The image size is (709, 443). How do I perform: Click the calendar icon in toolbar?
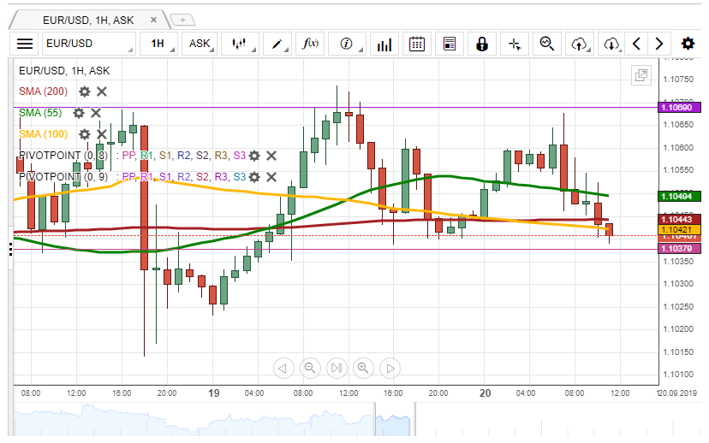pyautogui.click(x=417, y=44)
